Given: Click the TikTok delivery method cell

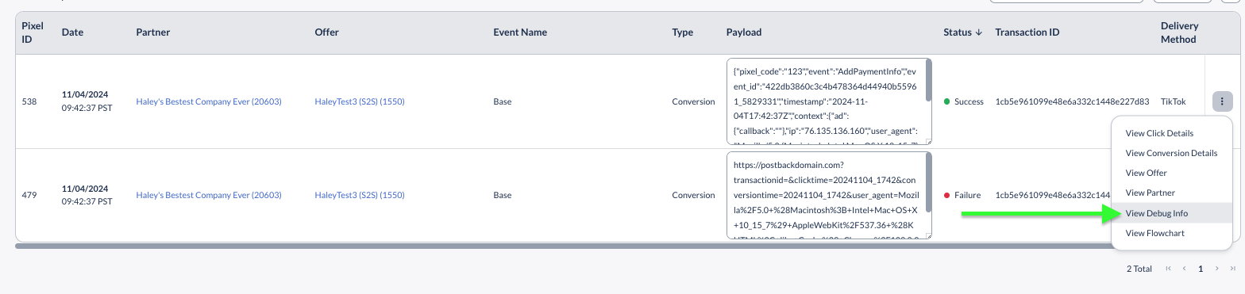Looking at the screenshot, I should click(x=1173, y=101).
